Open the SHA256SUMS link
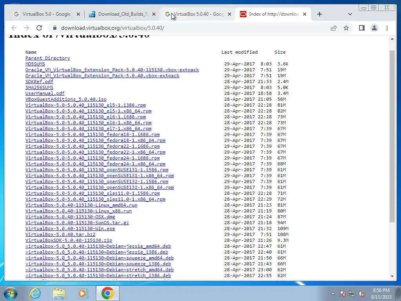 40,87
